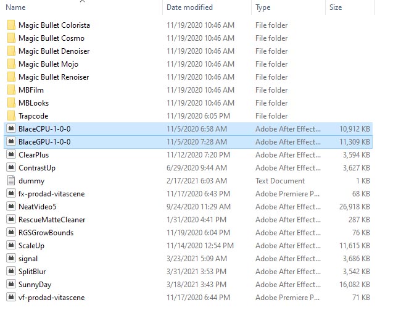Select the dummy file name
The image size is (401, 310).
coord(31,181)
